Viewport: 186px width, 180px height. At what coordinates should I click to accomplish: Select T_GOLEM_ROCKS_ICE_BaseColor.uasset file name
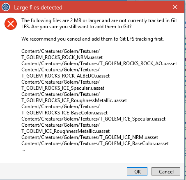pyautogui.click(x=64, y=113)
